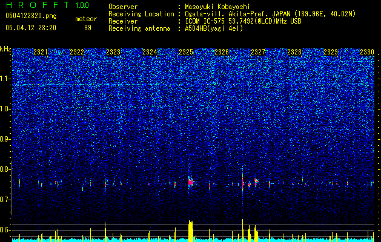
Task: Click the 2326 time marker
Action: pos(222,52)
